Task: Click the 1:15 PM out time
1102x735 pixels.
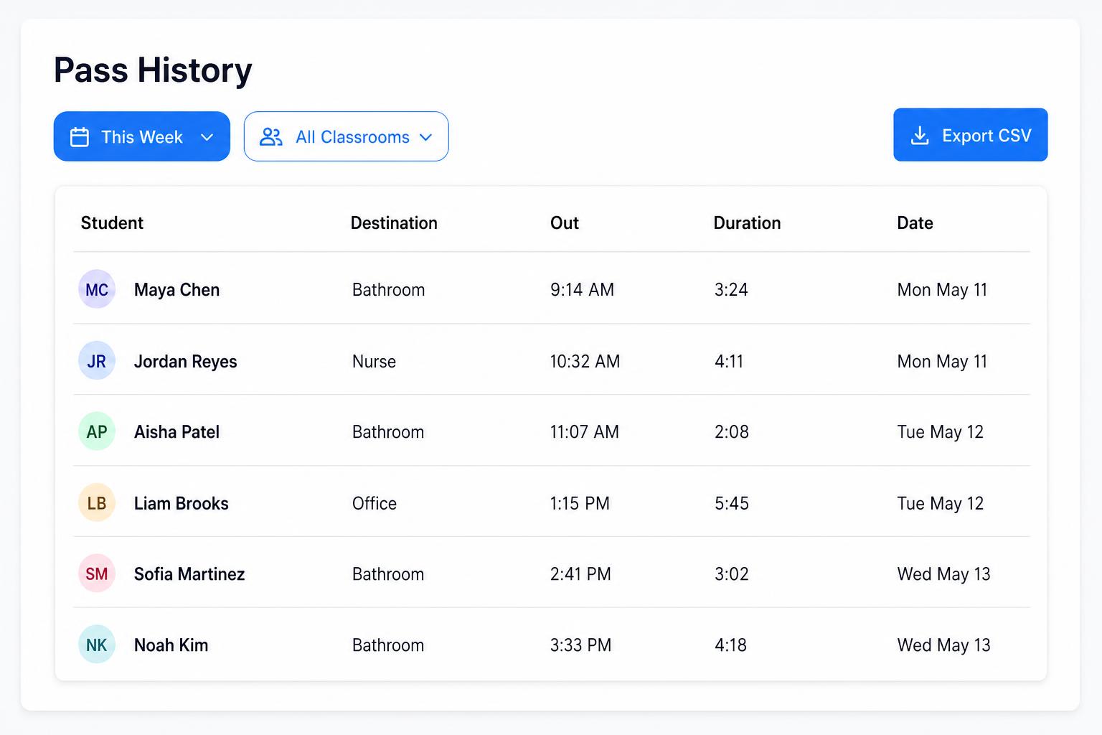Action: (580, 504)
